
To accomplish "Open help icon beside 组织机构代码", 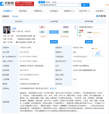I will coord(67,61).
